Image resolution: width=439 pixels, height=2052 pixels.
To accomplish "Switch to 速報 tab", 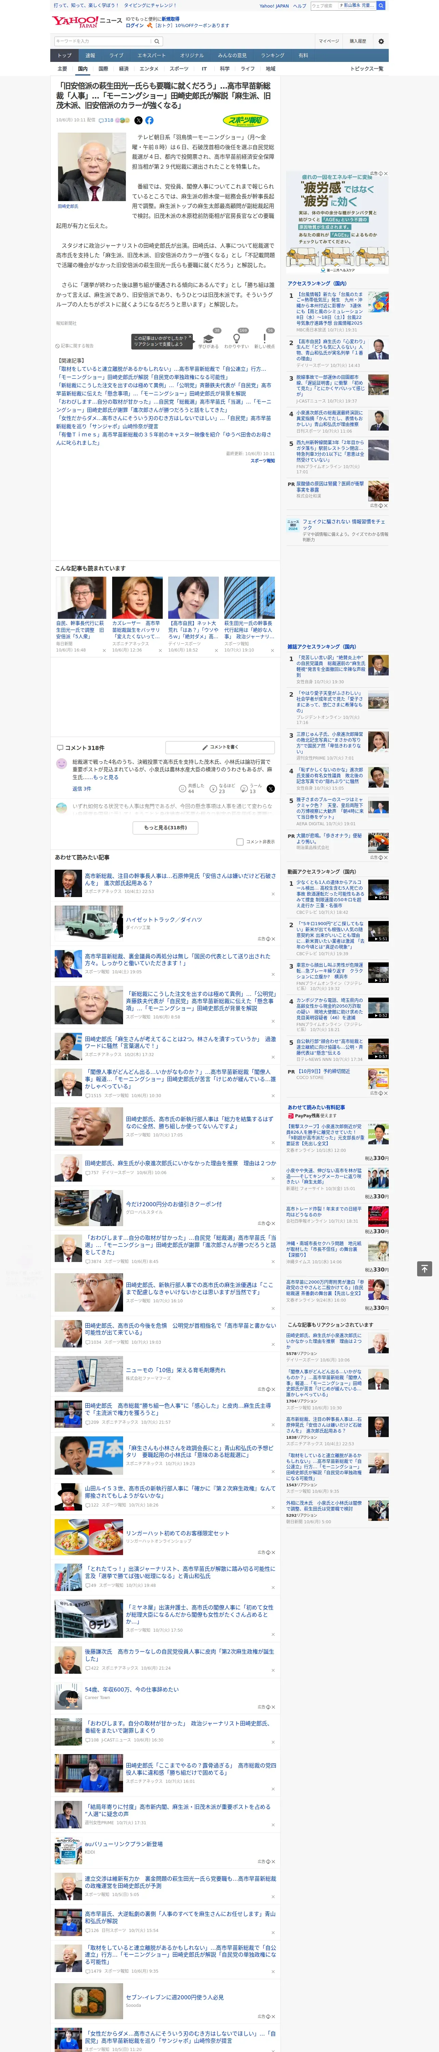I will [90, 56].
